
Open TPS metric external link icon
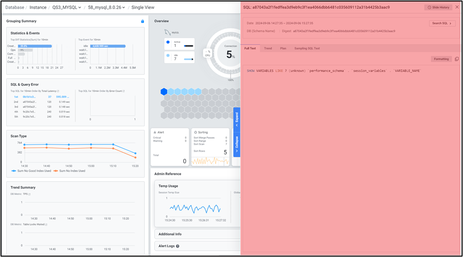point(29,194)
